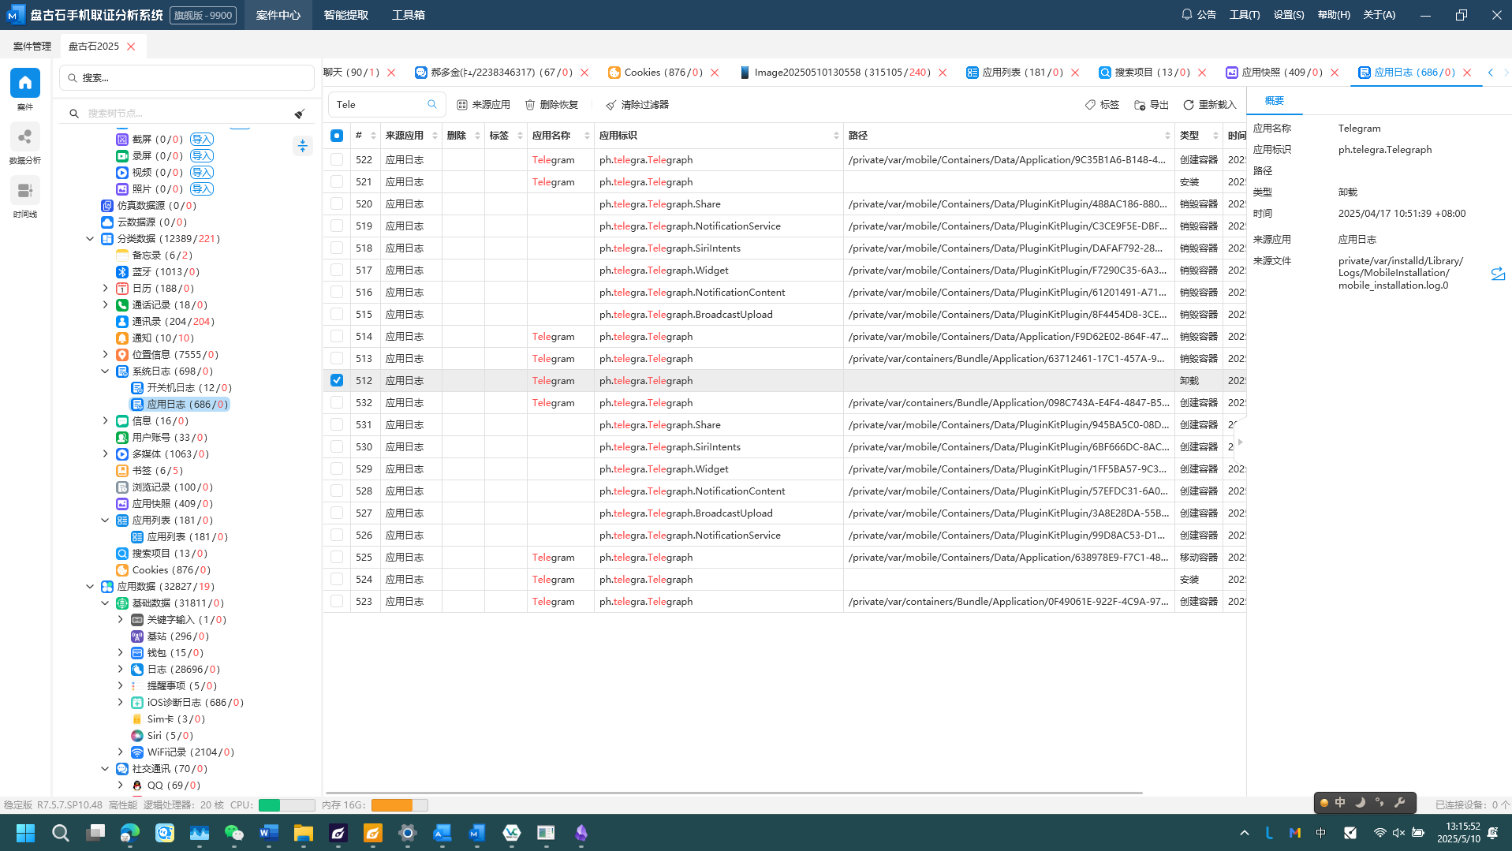The height and width of the screenshot is (851, 1512).
Task: Click the tree filter clear broom icon
Action: click(300, 114)
